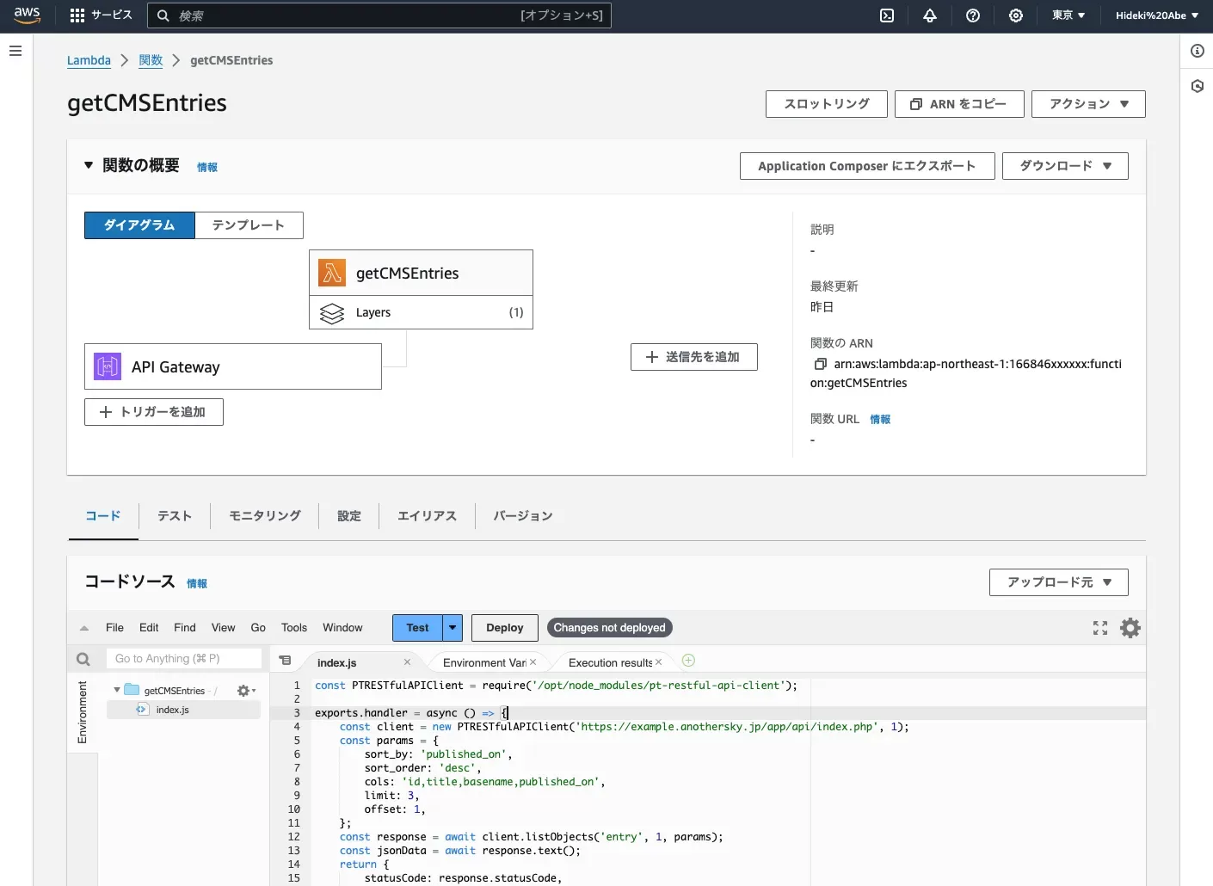Open the Find menu in editor
1213x886 pixels.
click(185, 628)
